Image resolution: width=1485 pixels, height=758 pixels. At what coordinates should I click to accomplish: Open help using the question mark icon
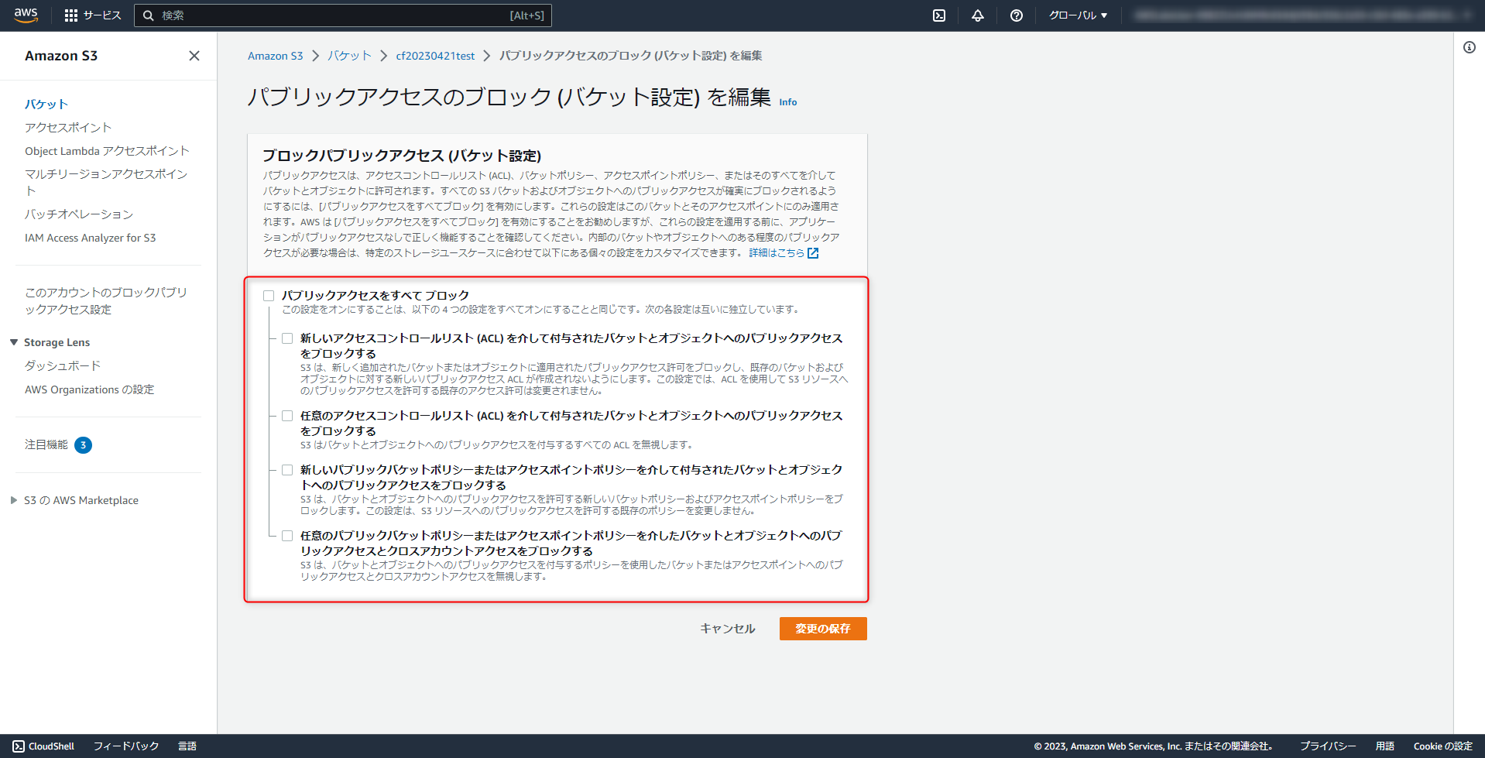pos(1016,15)
